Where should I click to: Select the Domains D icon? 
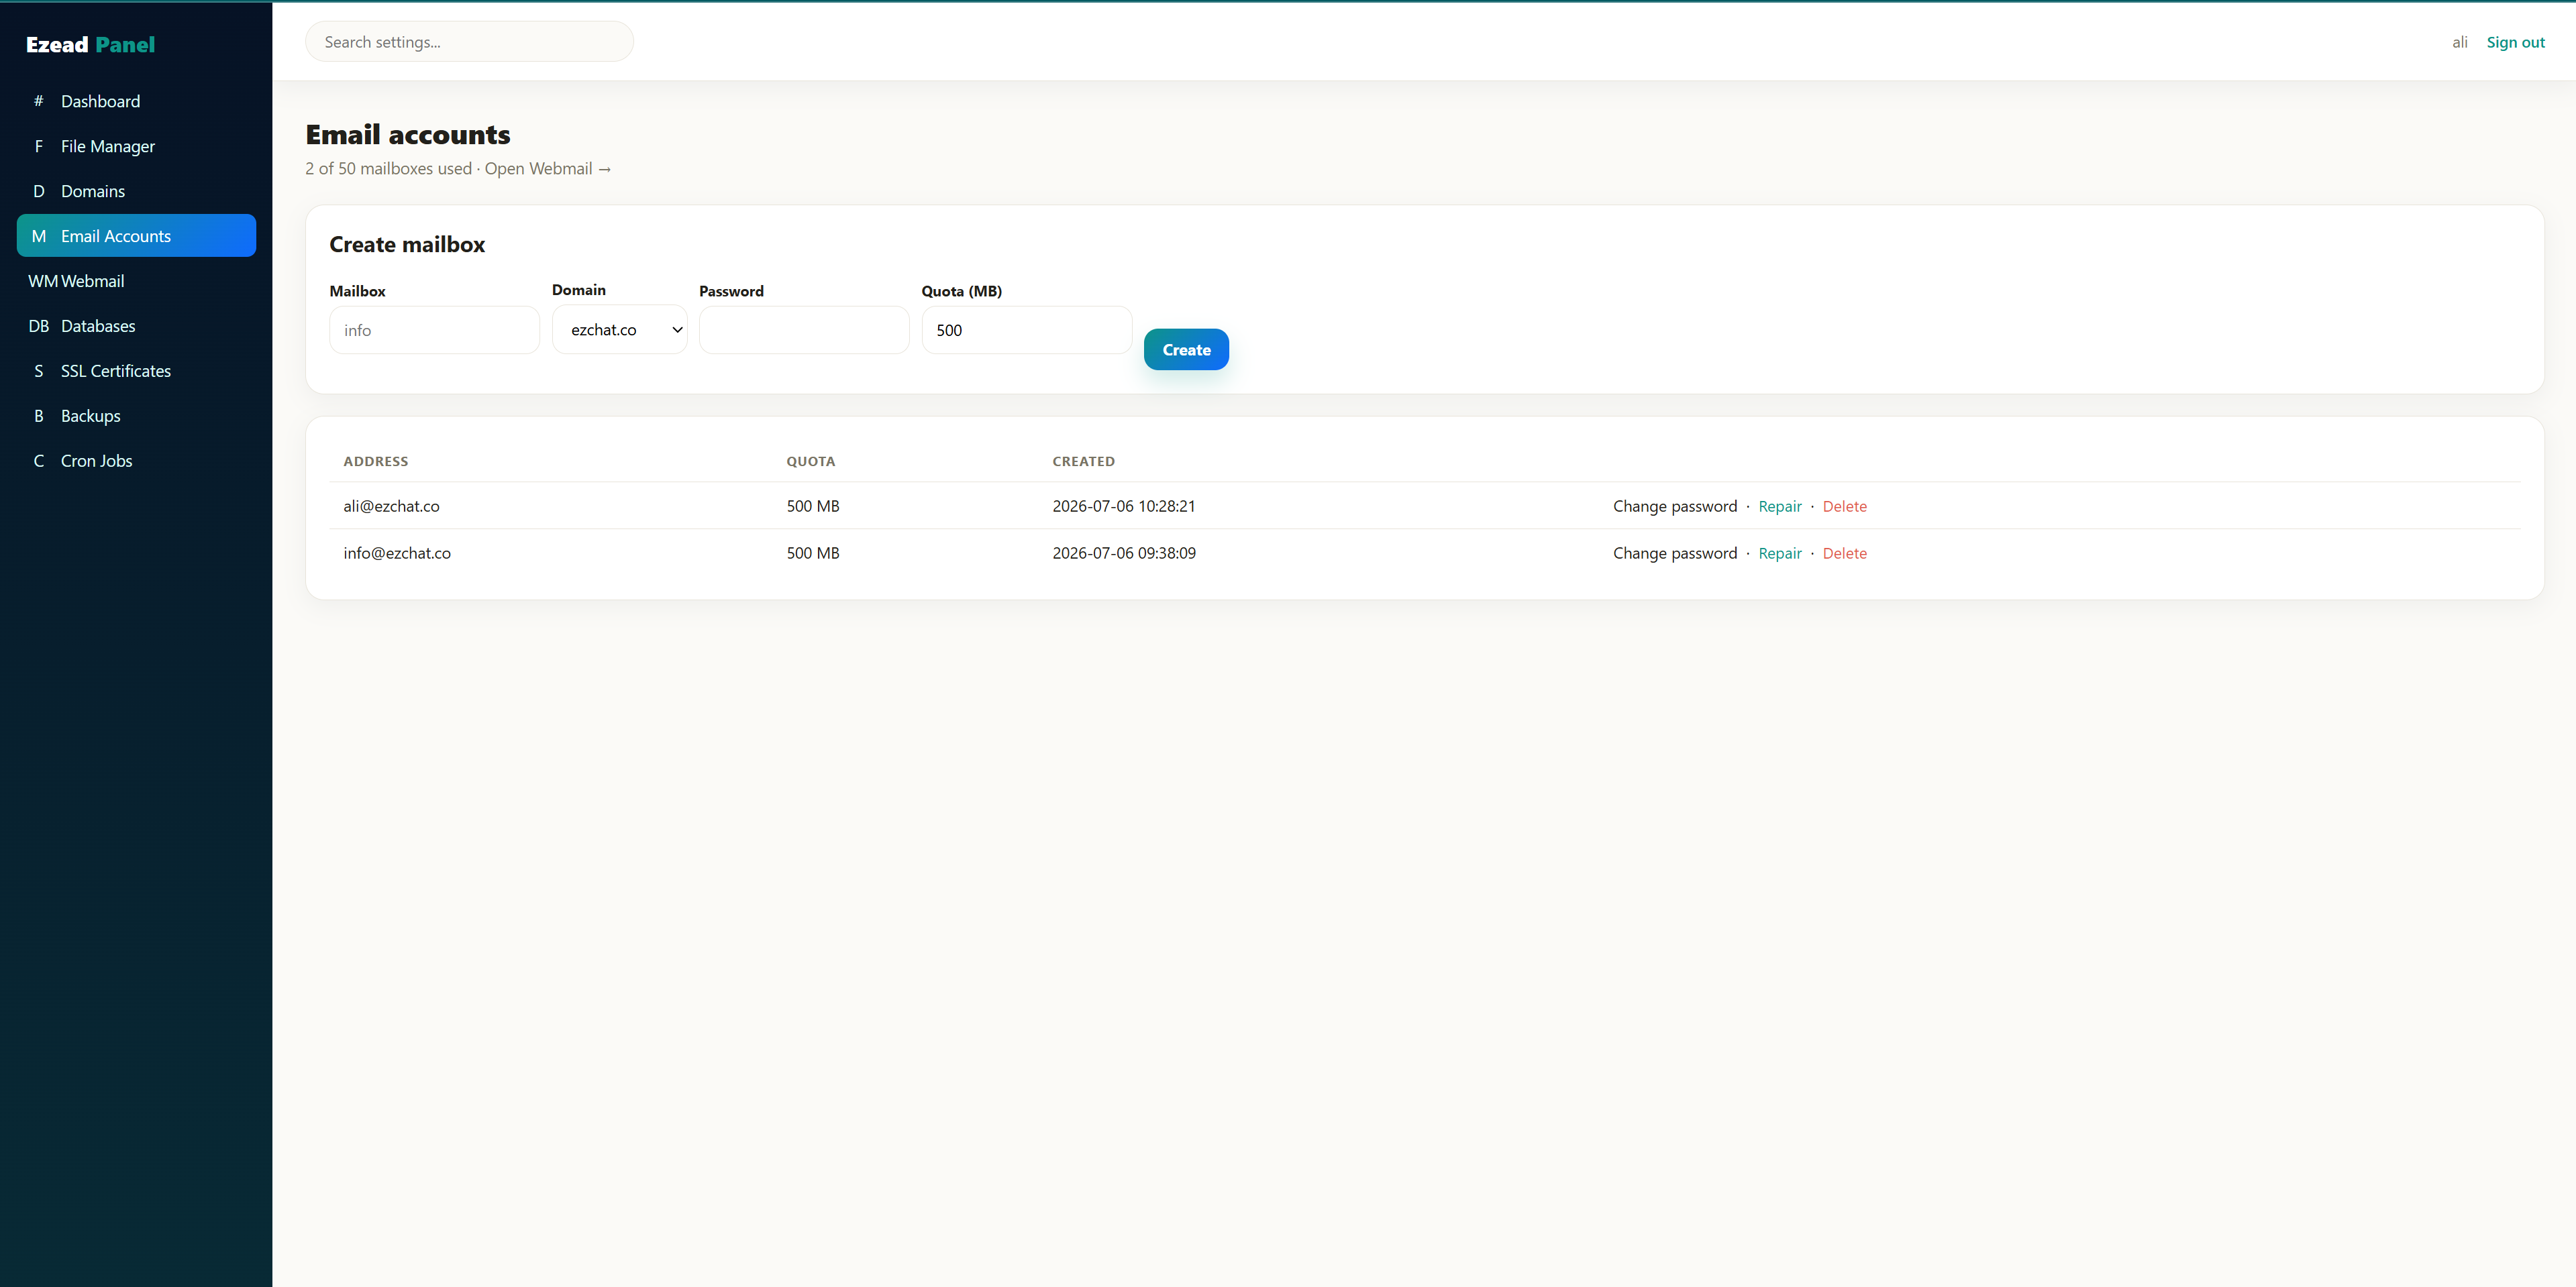pyautogui.click(x=39, y=191)
